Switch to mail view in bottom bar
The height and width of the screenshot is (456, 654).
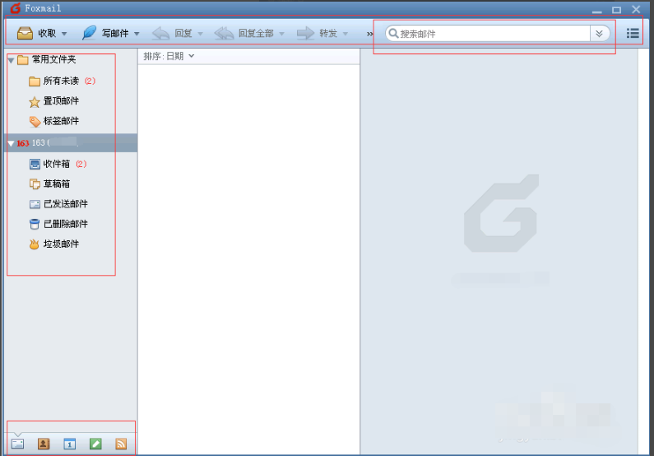point(17,444)
